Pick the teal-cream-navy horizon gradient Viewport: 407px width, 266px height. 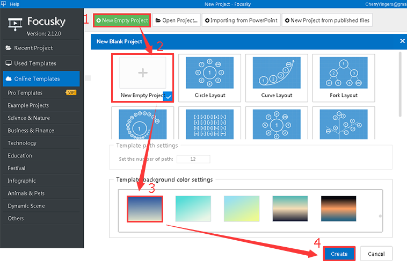point(290,209)
